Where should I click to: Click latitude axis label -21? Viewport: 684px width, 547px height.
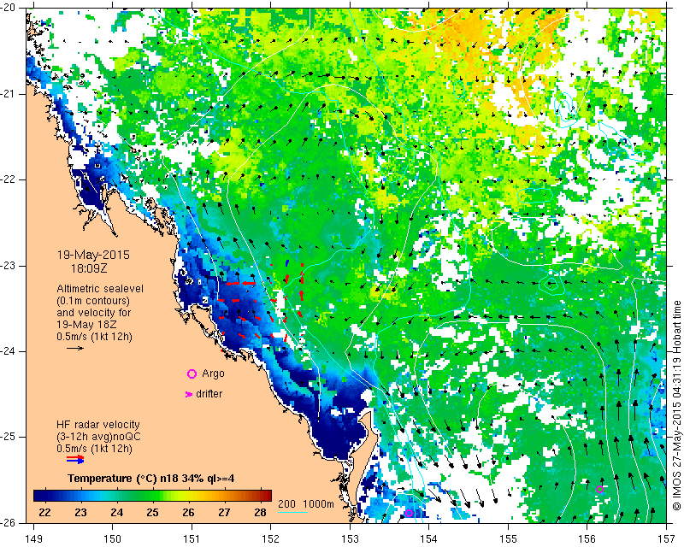coord(8,94)
